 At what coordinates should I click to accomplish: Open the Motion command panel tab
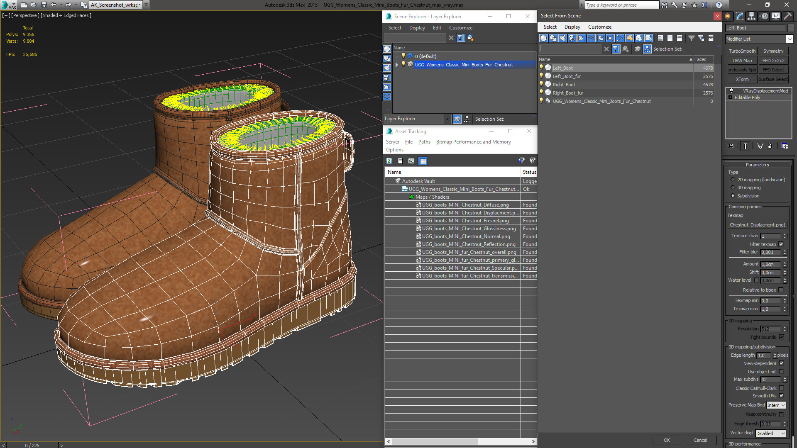pos(764,16)
